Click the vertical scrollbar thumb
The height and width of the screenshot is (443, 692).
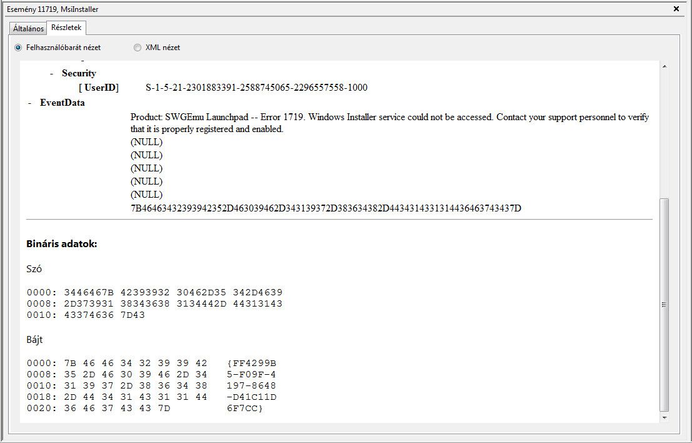click(664, 305)
